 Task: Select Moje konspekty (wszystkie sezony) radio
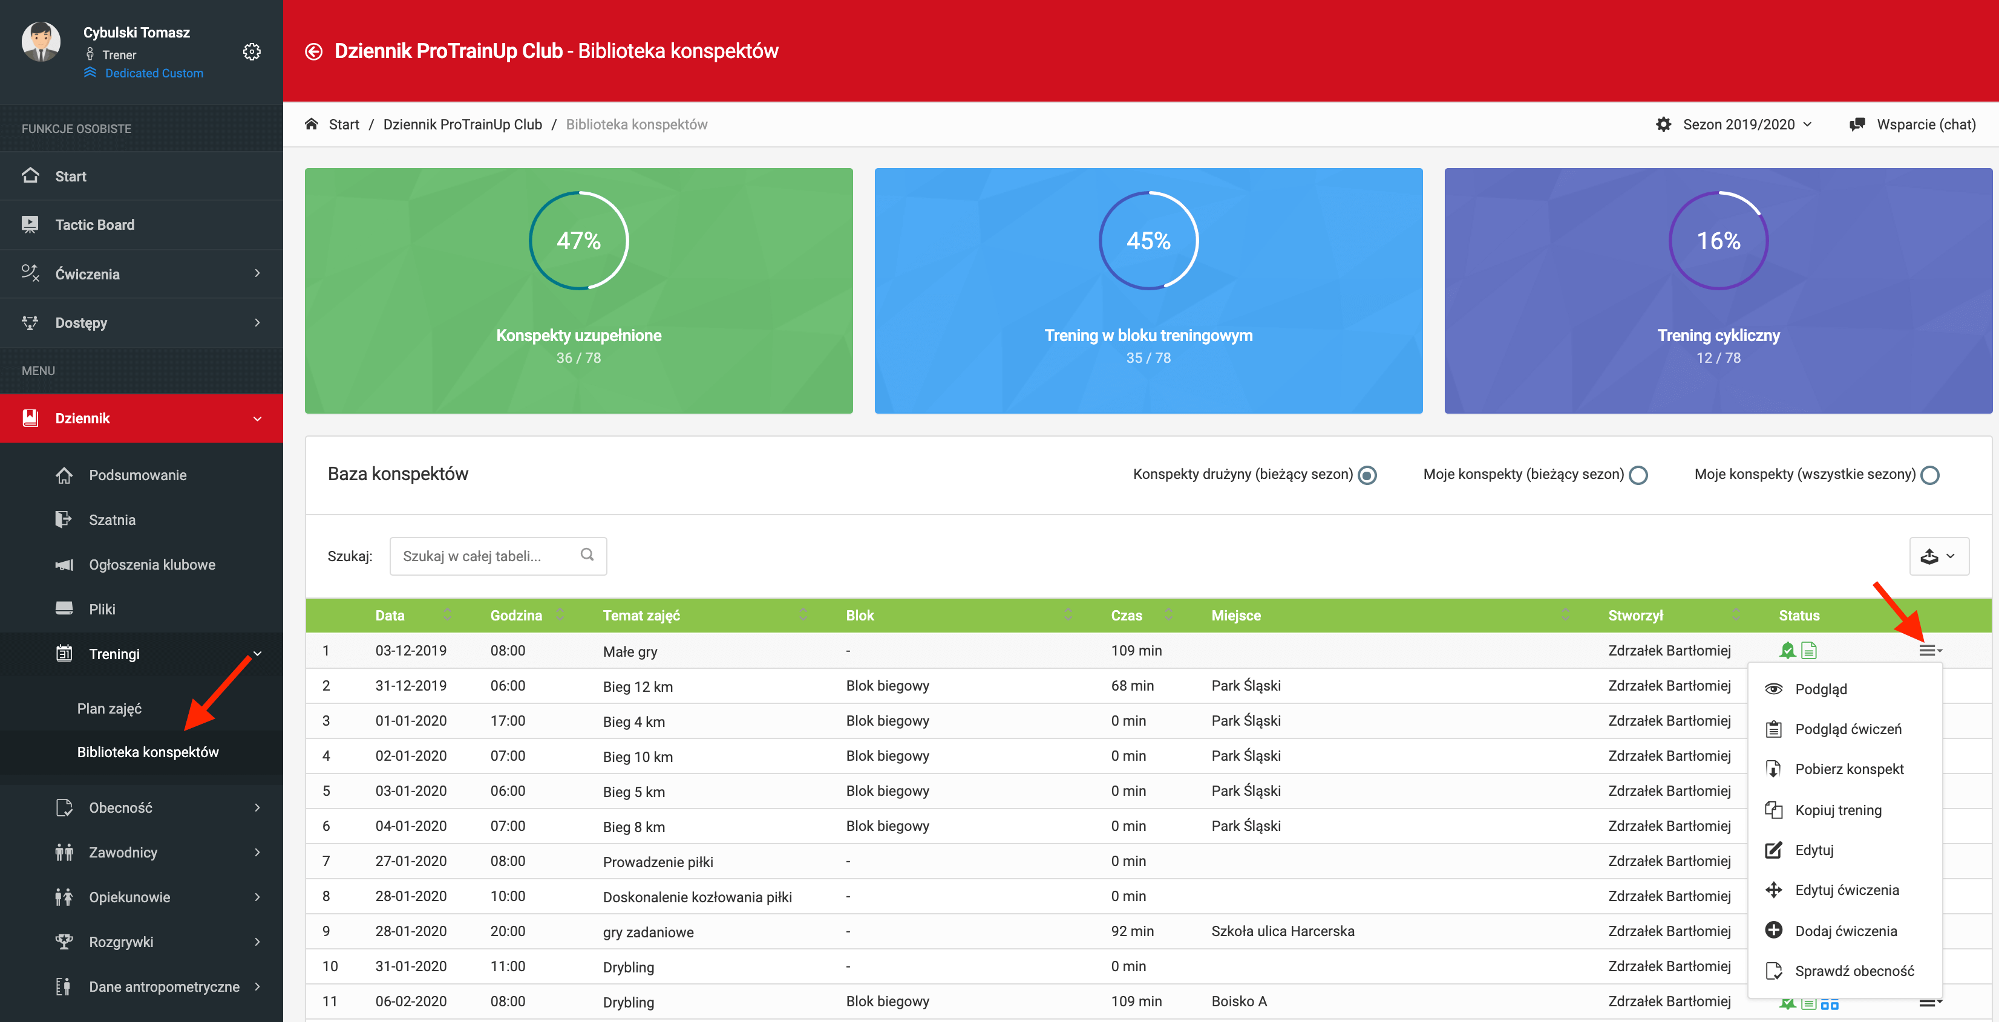[x=1929, y=475]
